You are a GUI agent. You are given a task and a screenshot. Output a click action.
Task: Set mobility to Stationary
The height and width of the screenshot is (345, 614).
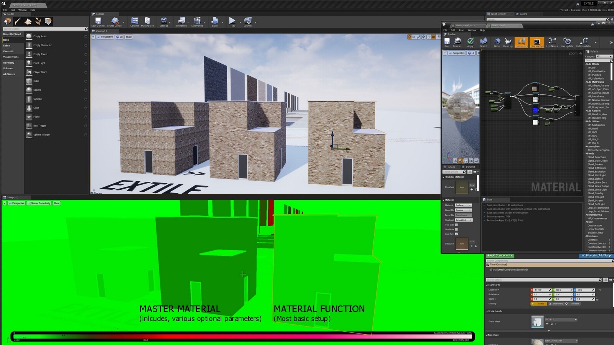[x=556, y=304]
